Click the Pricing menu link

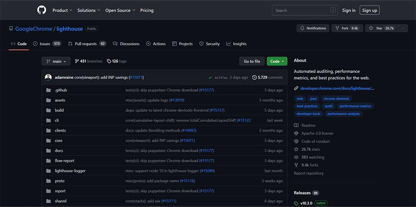(147, 10)
